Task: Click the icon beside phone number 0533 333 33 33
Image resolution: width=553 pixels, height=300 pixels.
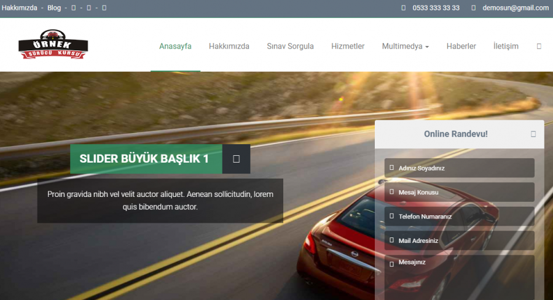Action: [404, 8]
